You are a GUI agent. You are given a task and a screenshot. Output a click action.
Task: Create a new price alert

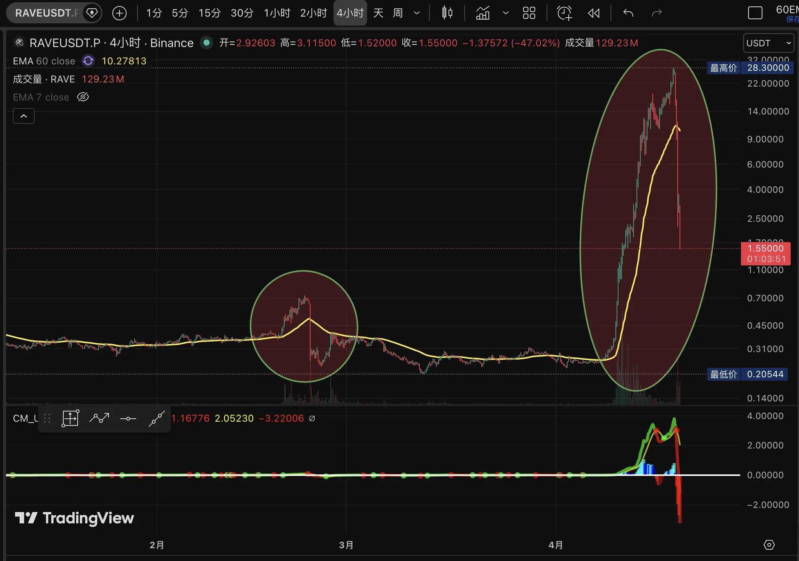tap(564, 13)
